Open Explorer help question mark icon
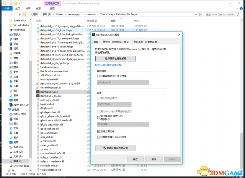Image resolution: width=245 pixels, height=178 pixels. coord(242,8)
